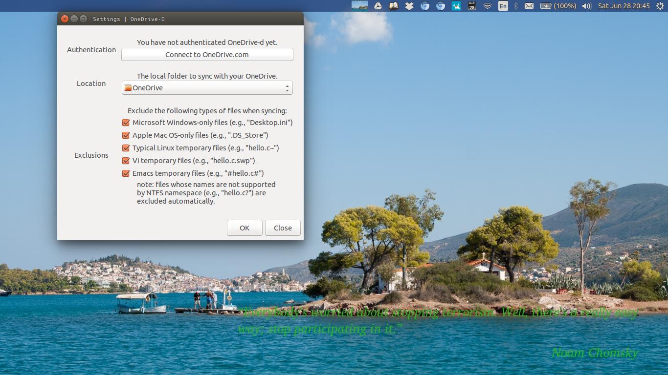
Task: Open the En keyboard layout menu
Action: pyautogui.click(x=503, y=6)
